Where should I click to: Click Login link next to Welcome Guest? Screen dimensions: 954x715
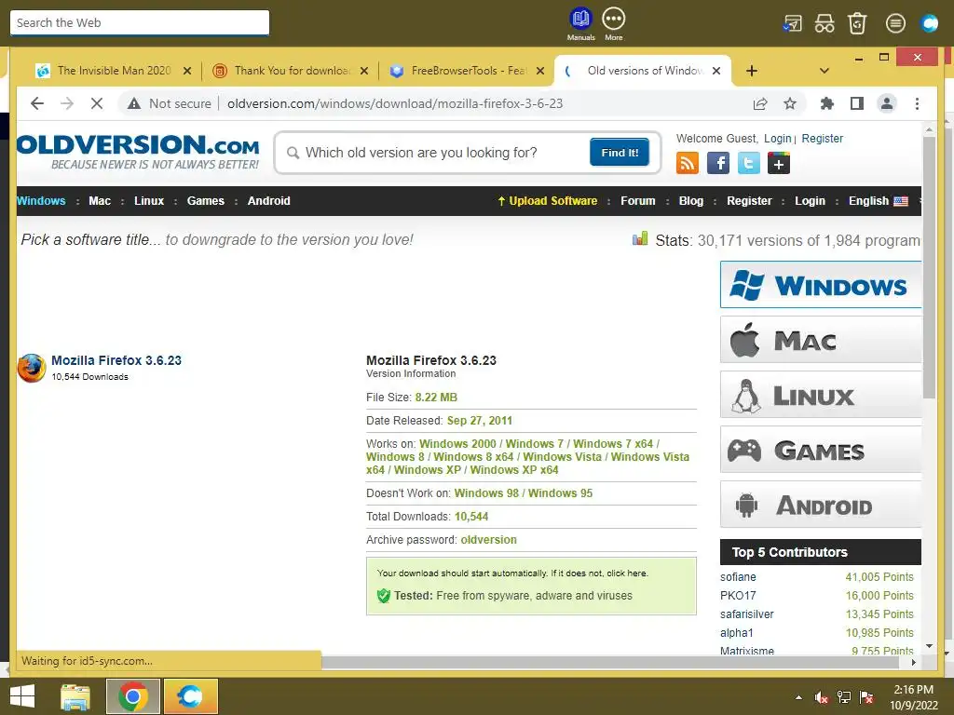778,139
